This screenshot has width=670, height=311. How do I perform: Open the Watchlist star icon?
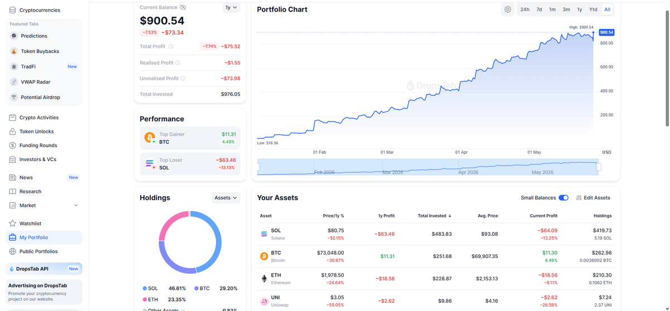click(13, 223)
